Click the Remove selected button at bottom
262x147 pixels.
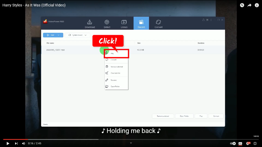[x=163, y=116]
